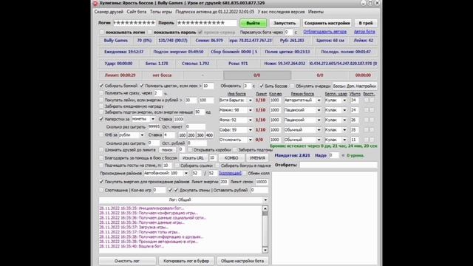Enable the Спотмашина checkbox
Image resolution: width=473 pixels, height=266 pixels.
click(101, 190)
